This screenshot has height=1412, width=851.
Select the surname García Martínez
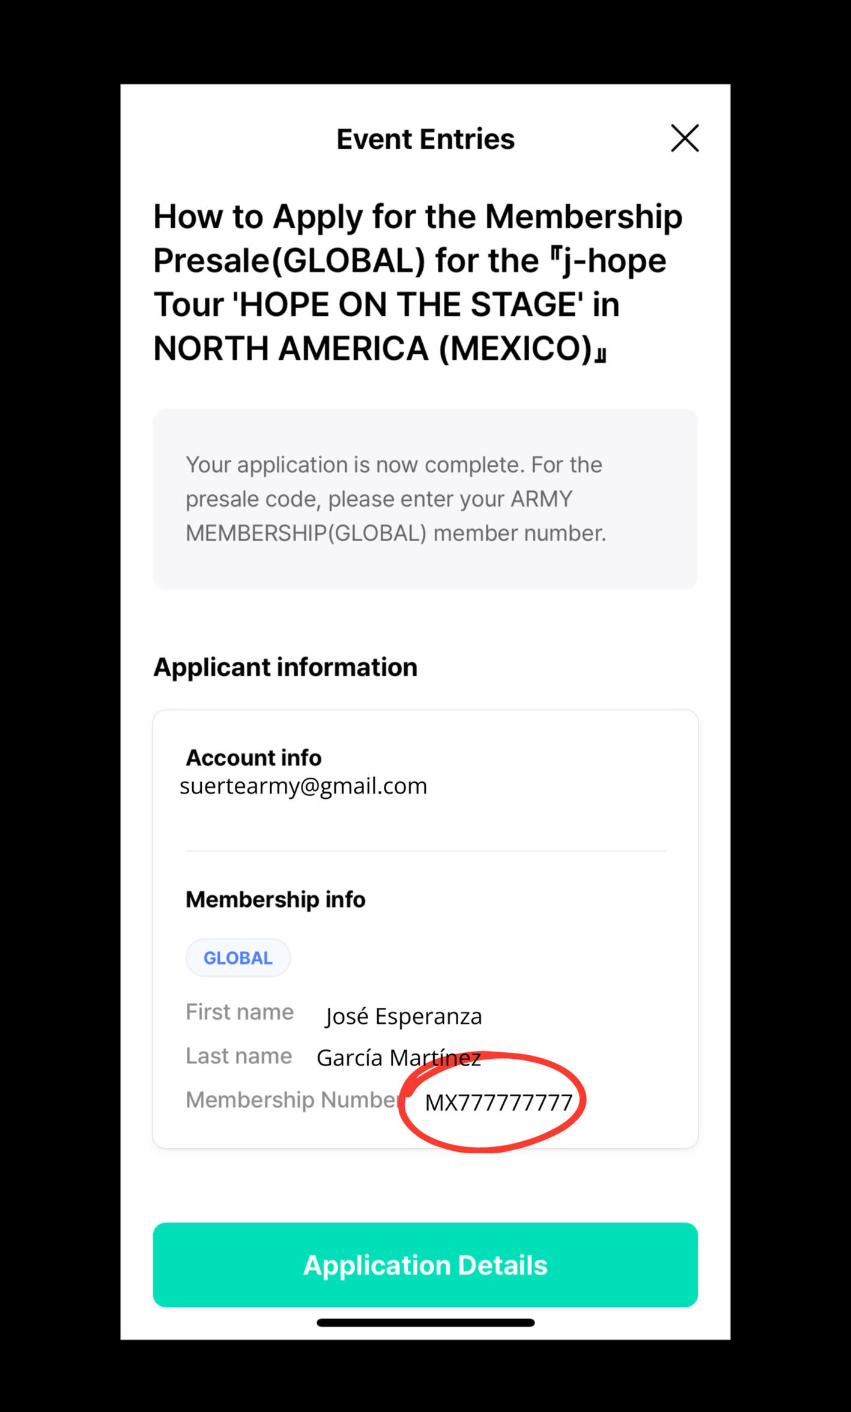pos(398,1058)
